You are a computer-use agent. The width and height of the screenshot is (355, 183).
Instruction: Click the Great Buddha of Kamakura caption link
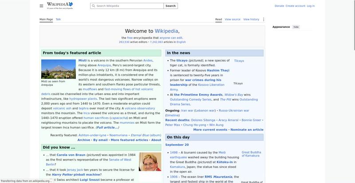251,154
